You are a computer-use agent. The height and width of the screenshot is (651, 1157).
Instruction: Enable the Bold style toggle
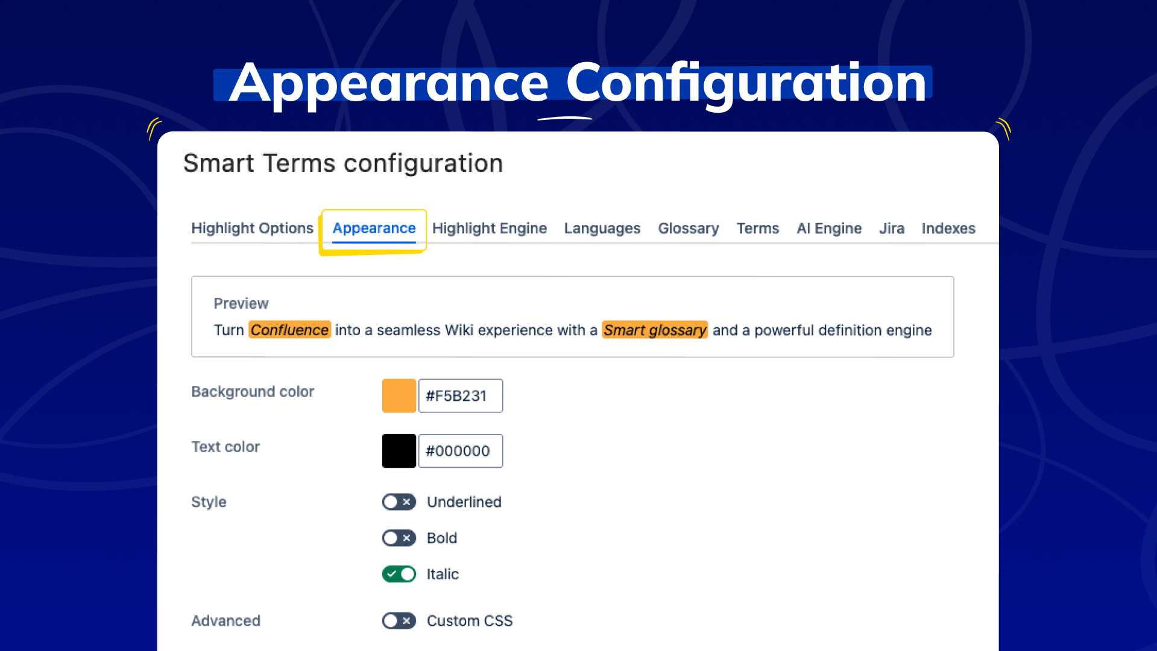pyautogui.click(x=399, y=538)
